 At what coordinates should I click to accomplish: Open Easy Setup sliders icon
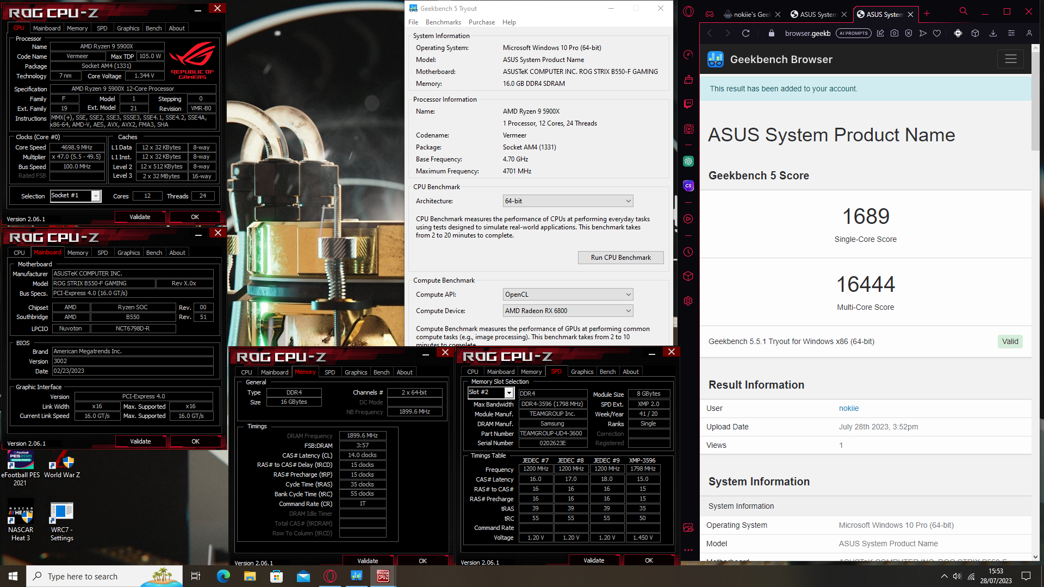(x=1011, y=33)
